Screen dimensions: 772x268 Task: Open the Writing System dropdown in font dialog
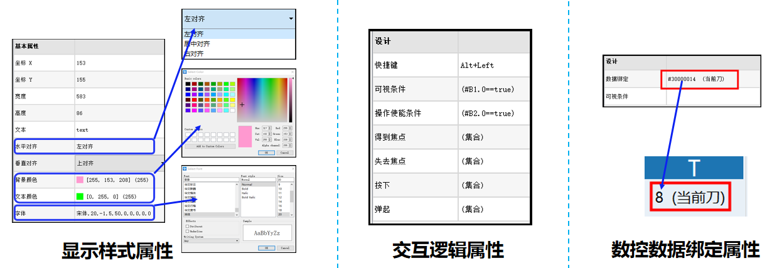pyautogui.click(x=210, y=240)
